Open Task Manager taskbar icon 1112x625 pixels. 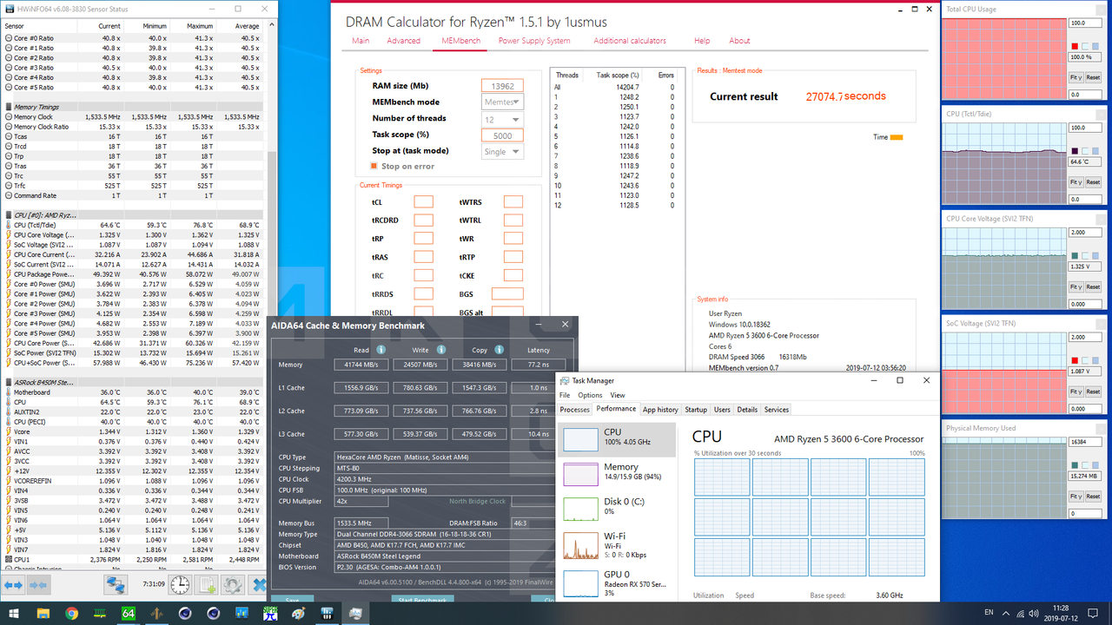pos(355,613)
